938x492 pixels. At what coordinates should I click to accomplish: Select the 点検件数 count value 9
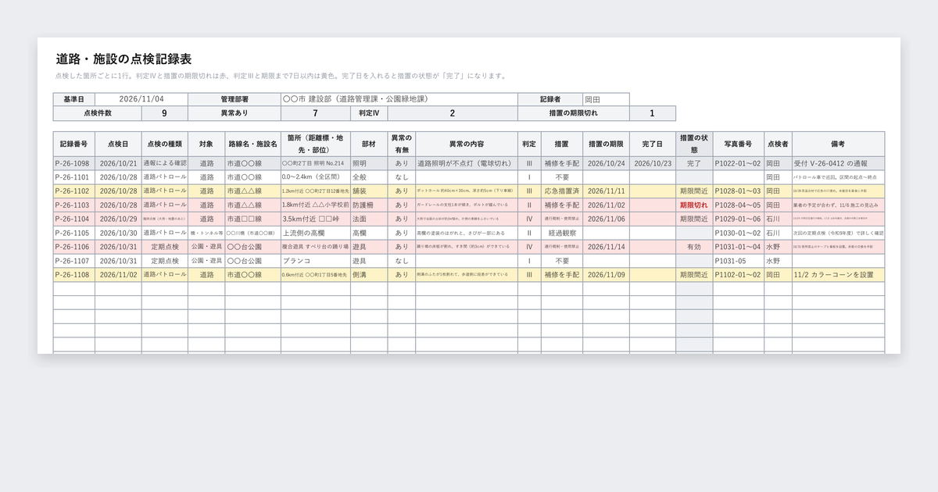[x=164, y=114]
